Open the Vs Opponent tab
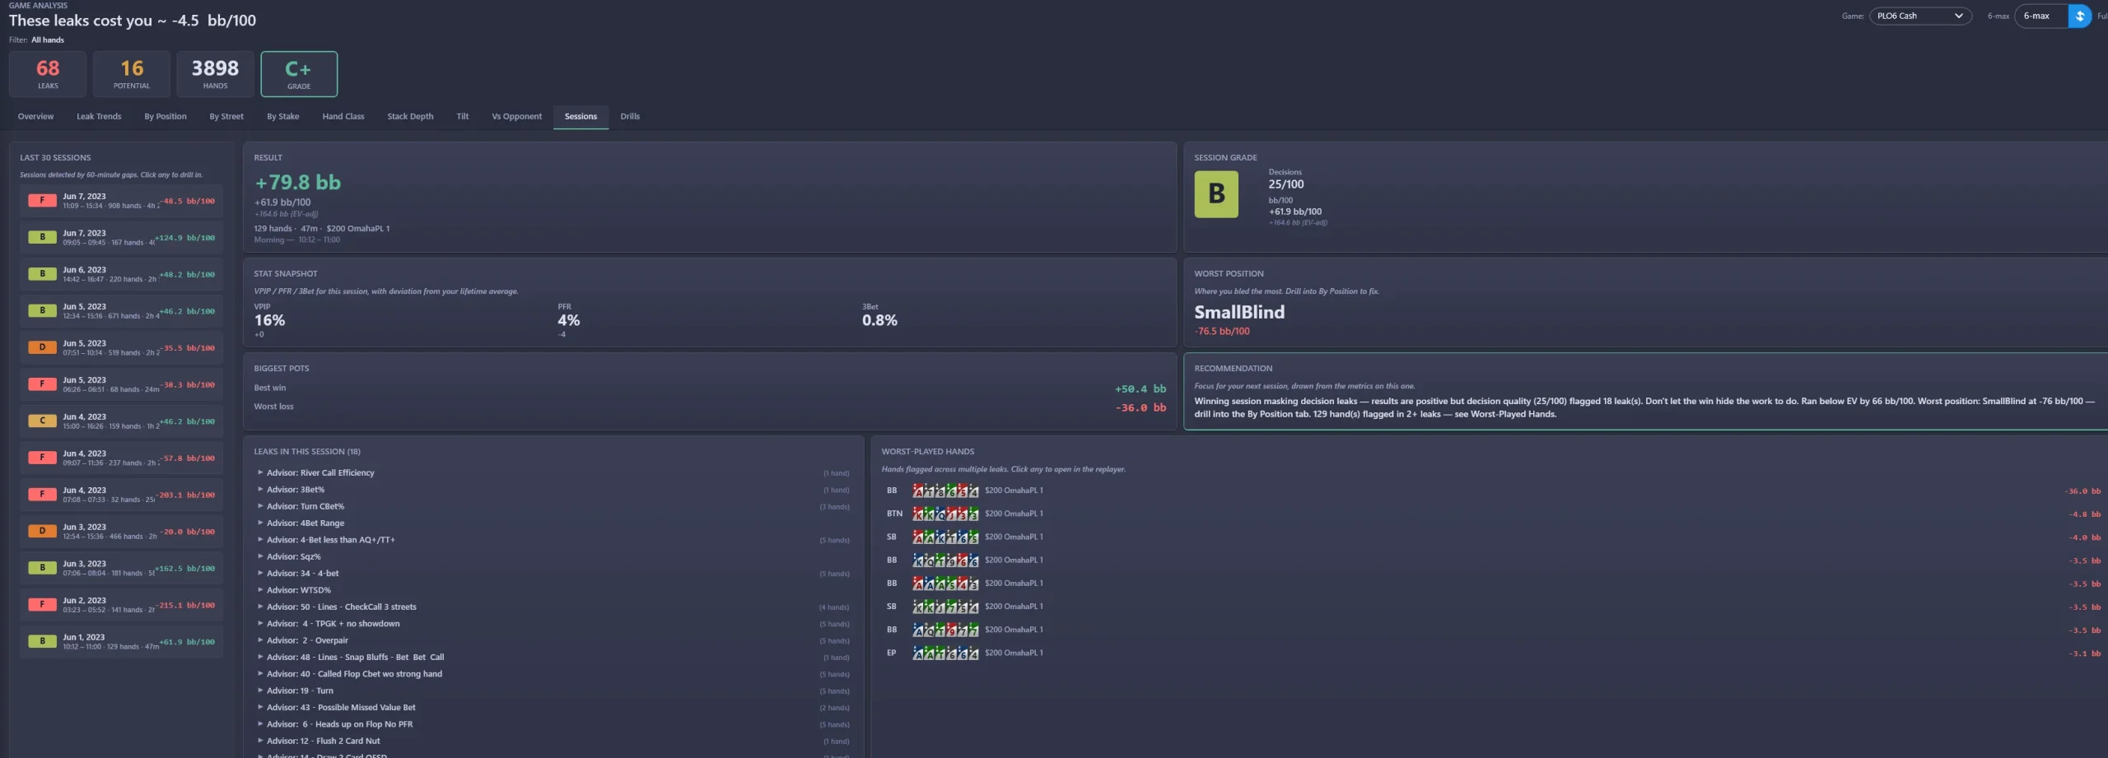This screenshot has width=2108, height=758. (x=517, y=117)
